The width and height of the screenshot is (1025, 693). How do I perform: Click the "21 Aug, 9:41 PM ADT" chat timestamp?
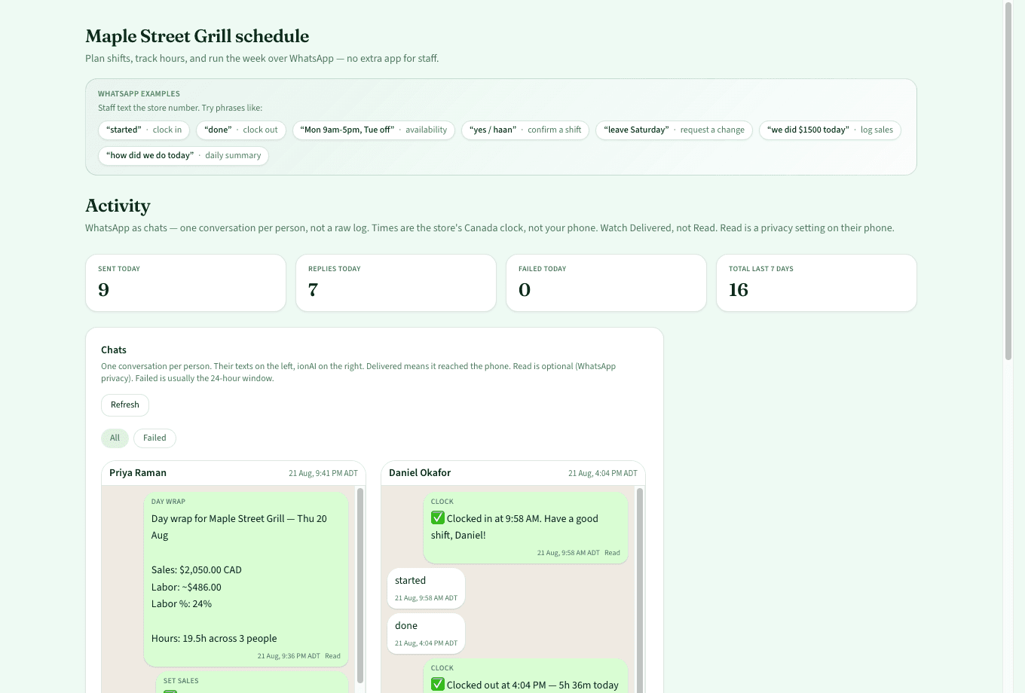point(323,474)
